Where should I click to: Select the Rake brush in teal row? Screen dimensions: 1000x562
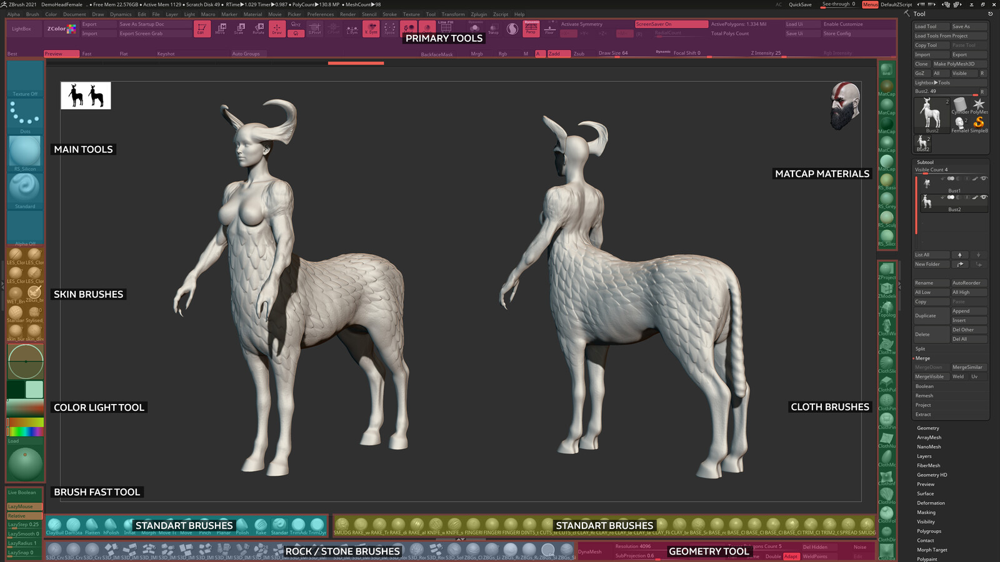click(x=261, y=526)
